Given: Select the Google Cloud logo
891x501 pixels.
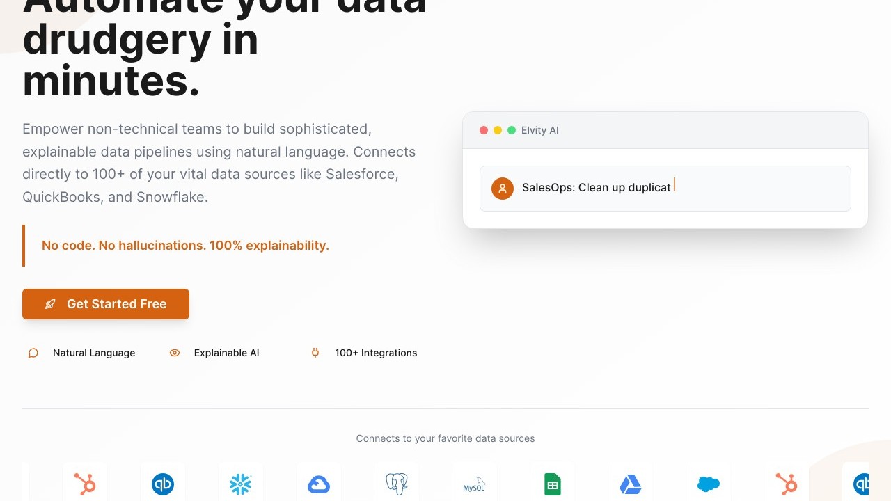Looking at the screenshot, I should 319,484.
